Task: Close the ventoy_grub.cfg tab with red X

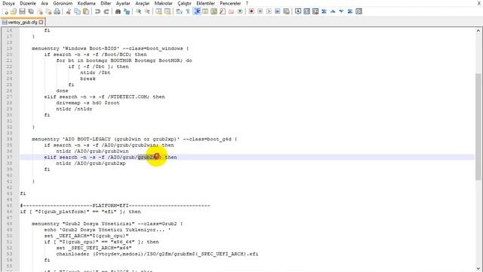Action: 42,22
